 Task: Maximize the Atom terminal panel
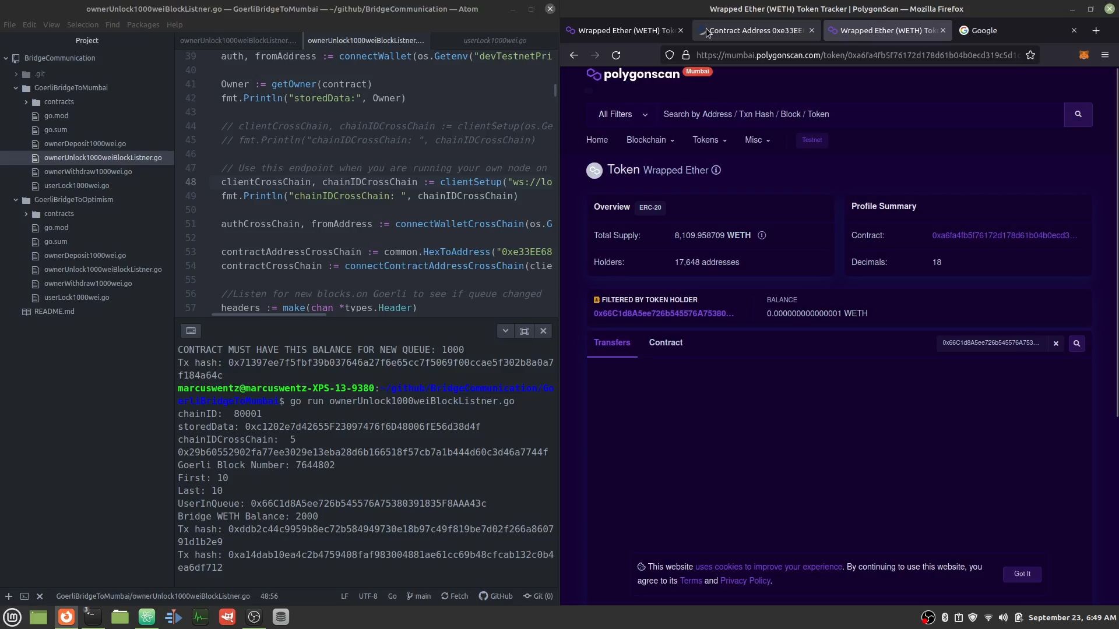point(524,331)
